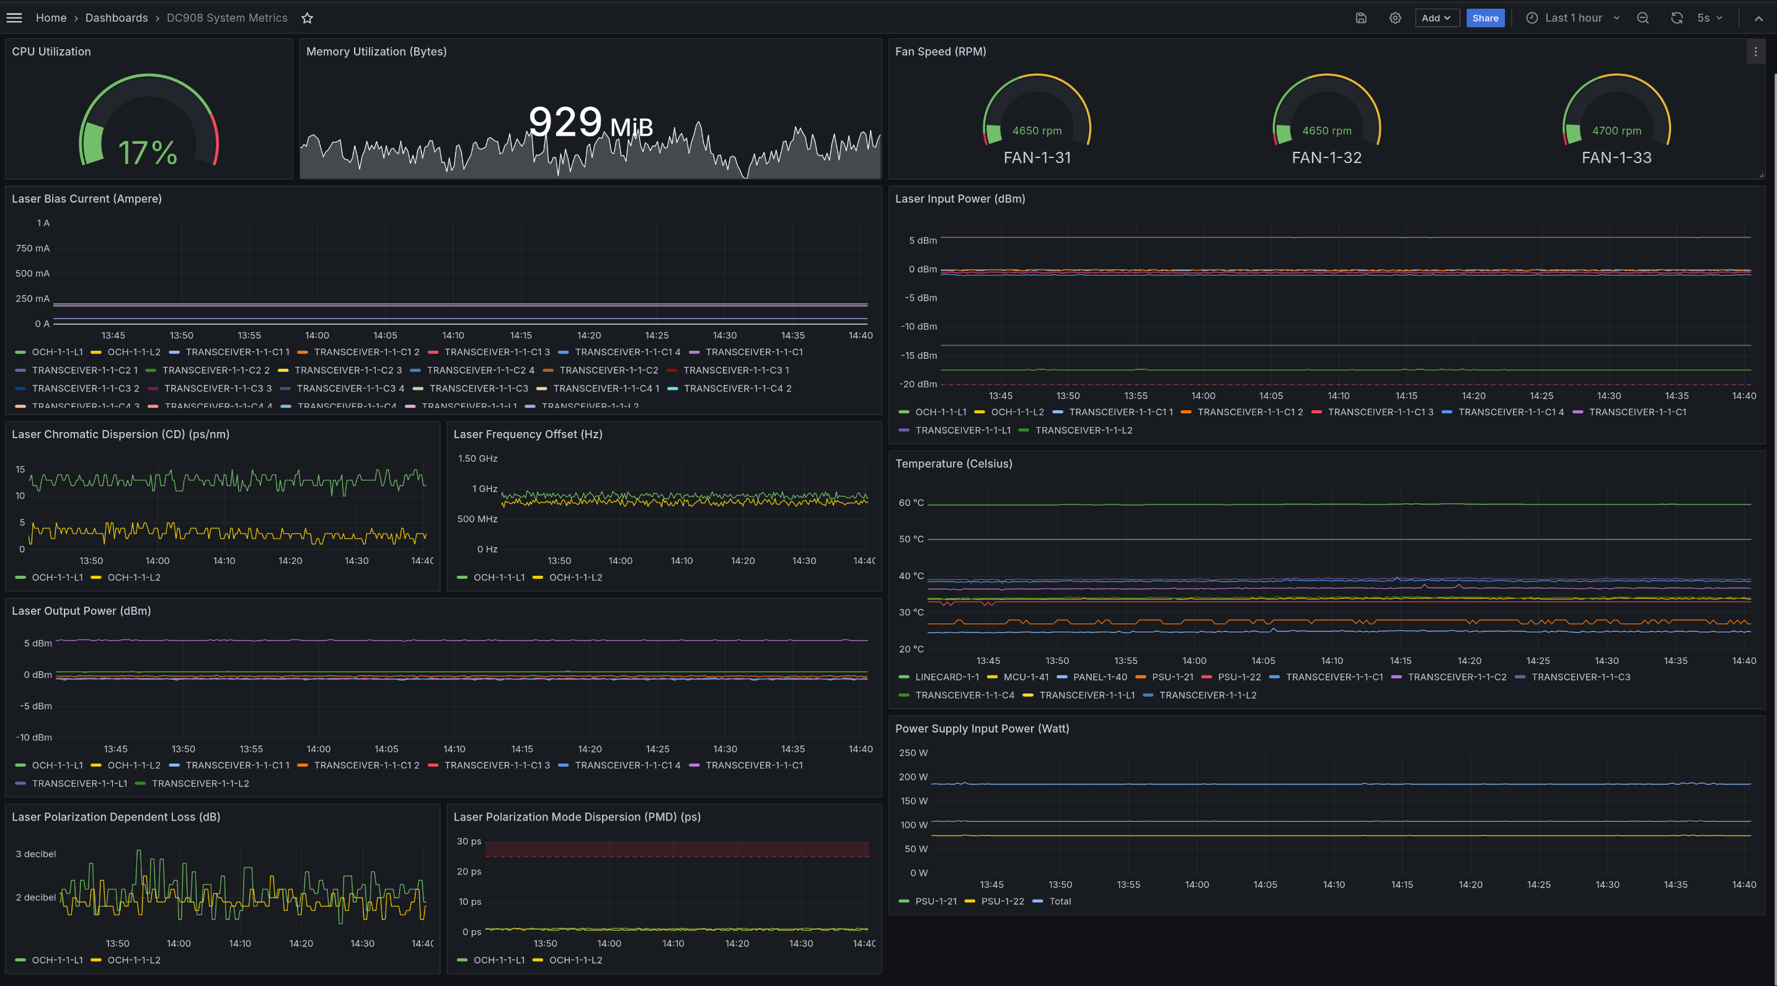Screen dimensions: 1777x986
Task: Navigate to Dashboards breadcrumb
Action: (x=117, y=18)
